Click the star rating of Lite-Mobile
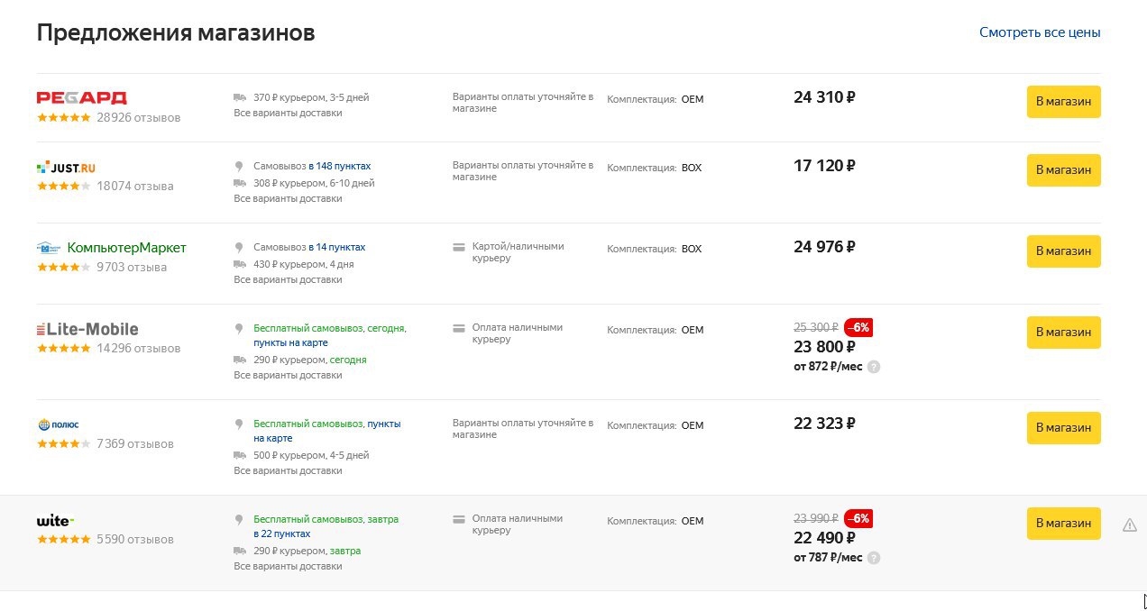Screen dimensions: 1147x611 pos(63,349)
